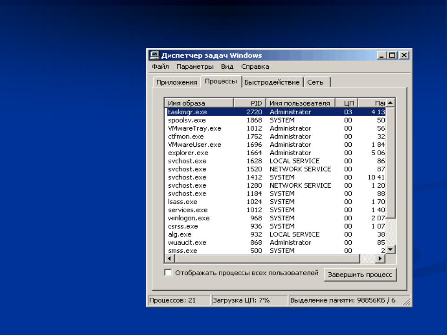Click the LOCAL SERVICE user for alg.exe
This screenshot has width=447, height=335.
(x=294, y=235)
